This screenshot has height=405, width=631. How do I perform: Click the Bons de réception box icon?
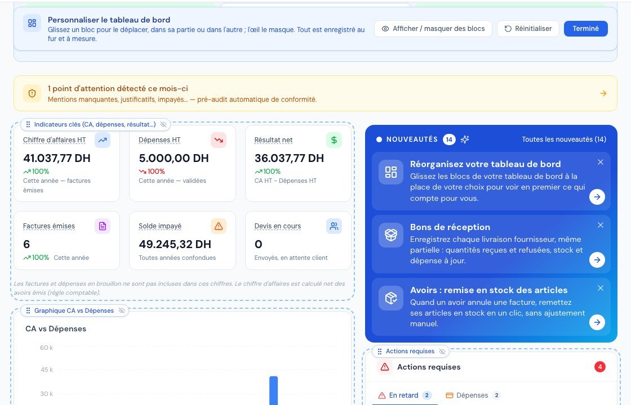[x=391, y=235]
